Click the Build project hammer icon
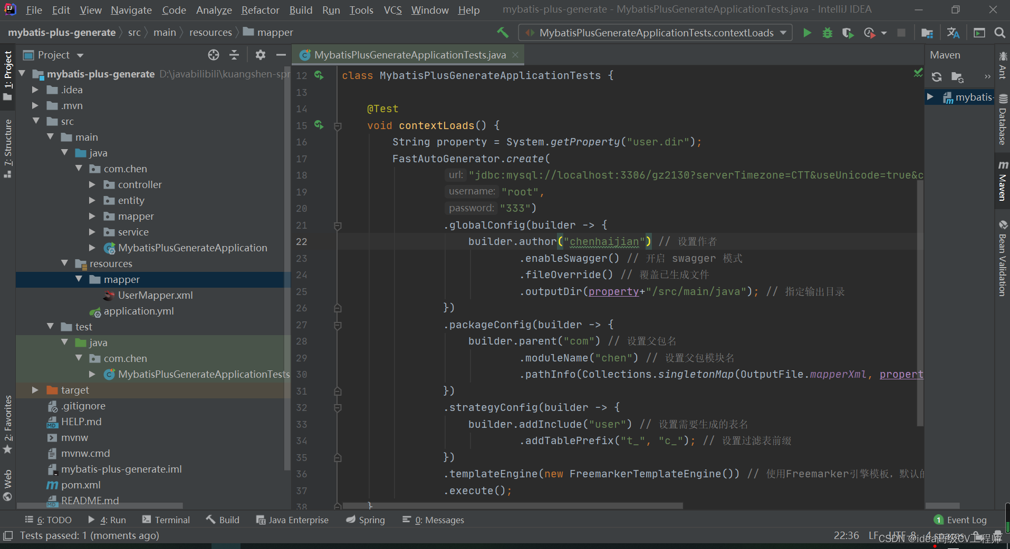Screen dimensions: 1010x549 (x=503, y=33)
